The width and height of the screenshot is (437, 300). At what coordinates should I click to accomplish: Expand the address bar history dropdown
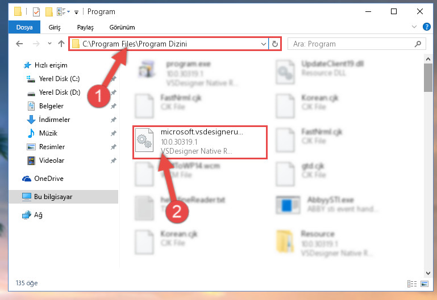263,44
